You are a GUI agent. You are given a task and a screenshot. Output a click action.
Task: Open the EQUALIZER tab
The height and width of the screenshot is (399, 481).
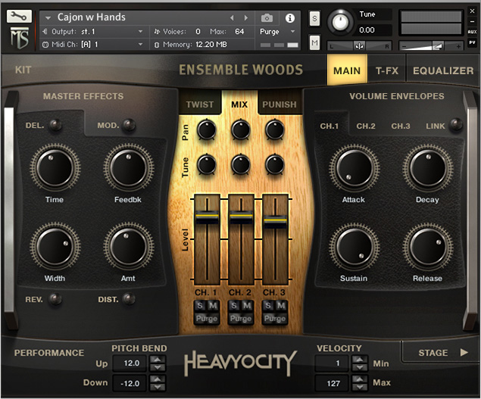pyautogui.click(x=443, y=71)
